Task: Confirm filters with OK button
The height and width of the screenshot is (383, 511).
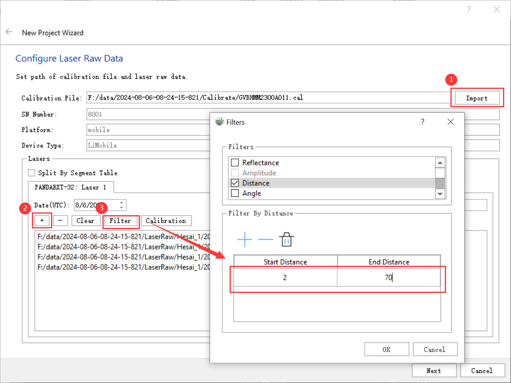Action: click(x=387, y=350)
